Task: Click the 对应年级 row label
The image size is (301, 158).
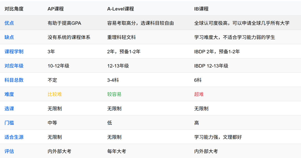Action: click(14, 66)
